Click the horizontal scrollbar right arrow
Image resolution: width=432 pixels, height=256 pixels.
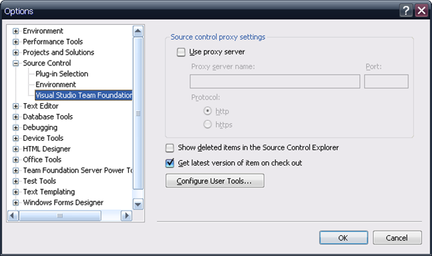click(x=126, y=216)
